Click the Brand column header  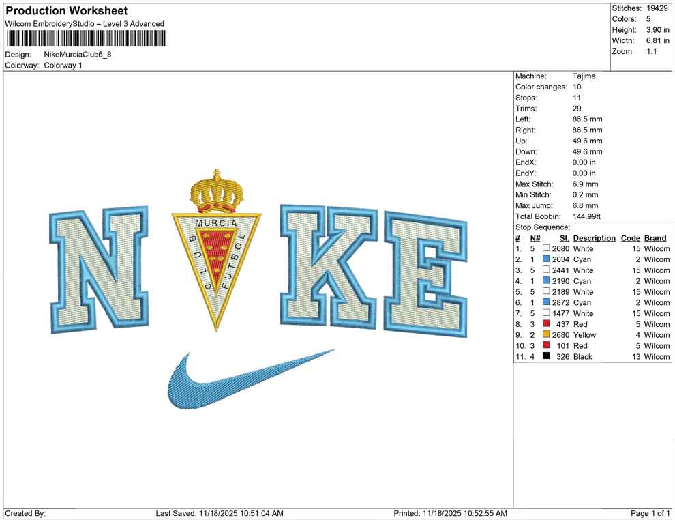[655, 237]
